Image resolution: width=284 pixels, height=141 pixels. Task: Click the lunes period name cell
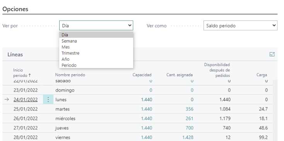[61, 100]
